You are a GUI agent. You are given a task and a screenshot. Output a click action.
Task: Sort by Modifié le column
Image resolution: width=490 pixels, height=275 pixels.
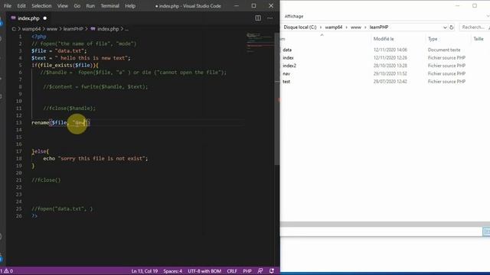(x=384, y=39)
